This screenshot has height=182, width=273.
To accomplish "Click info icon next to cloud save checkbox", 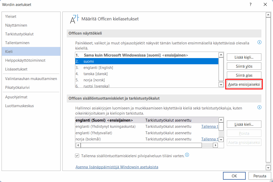I will (187, 155).
